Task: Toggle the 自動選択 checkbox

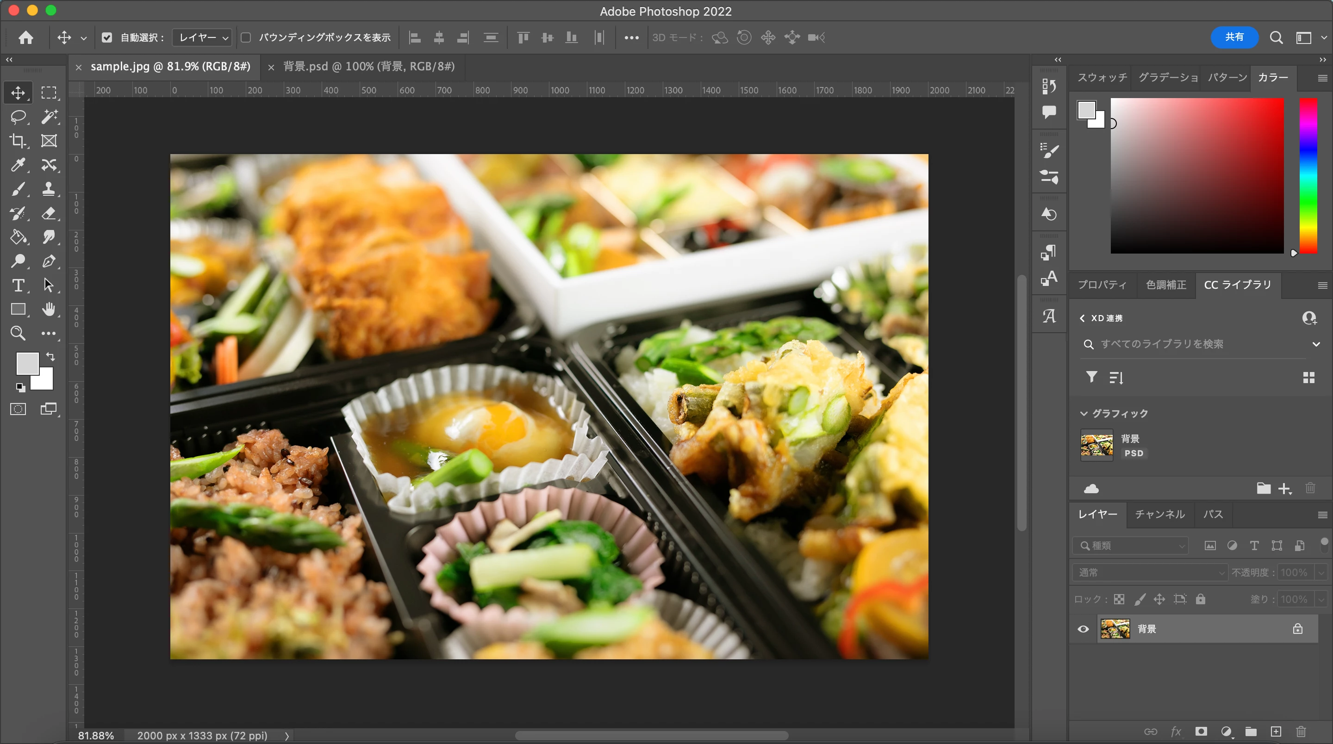Action: coord(106,37)
